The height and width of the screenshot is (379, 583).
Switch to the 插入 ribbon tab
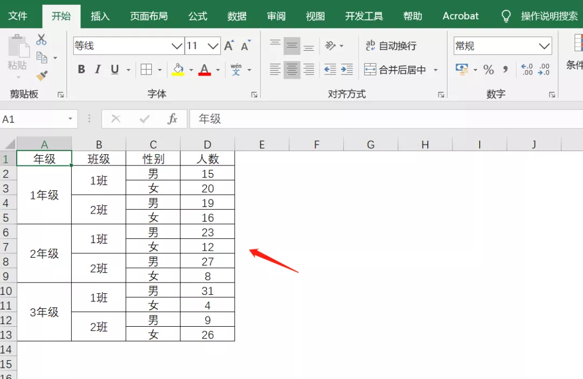[100, 16]
